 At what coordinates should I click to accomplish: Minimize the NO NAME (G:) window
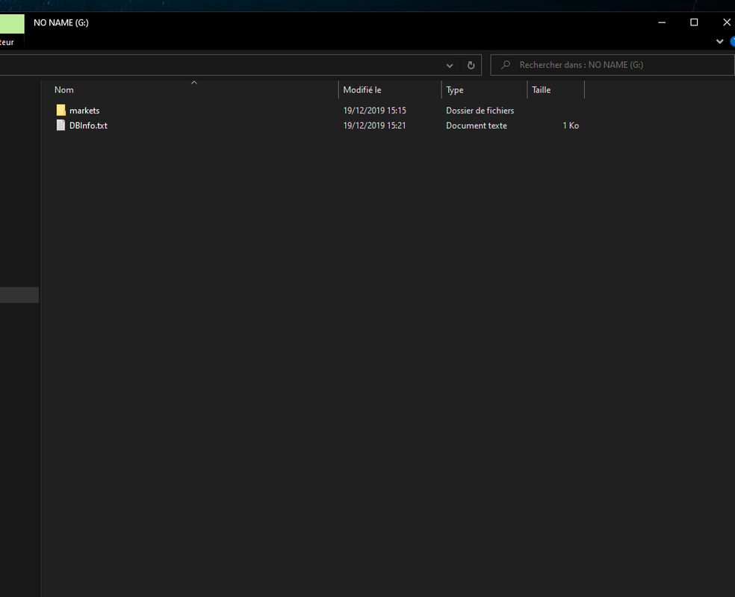coord(662,22)
